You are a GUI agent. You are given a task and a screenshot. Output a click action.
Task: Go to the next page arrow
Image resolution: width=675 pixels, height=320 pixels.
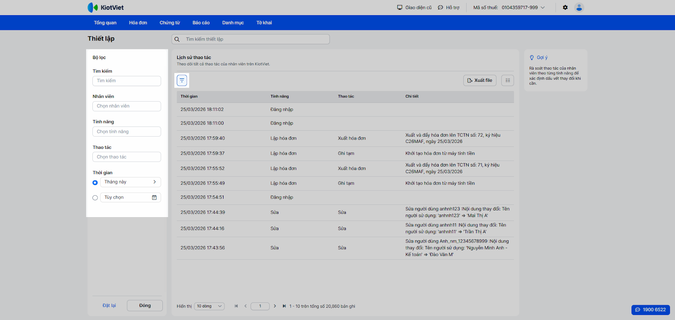[275, 306]
